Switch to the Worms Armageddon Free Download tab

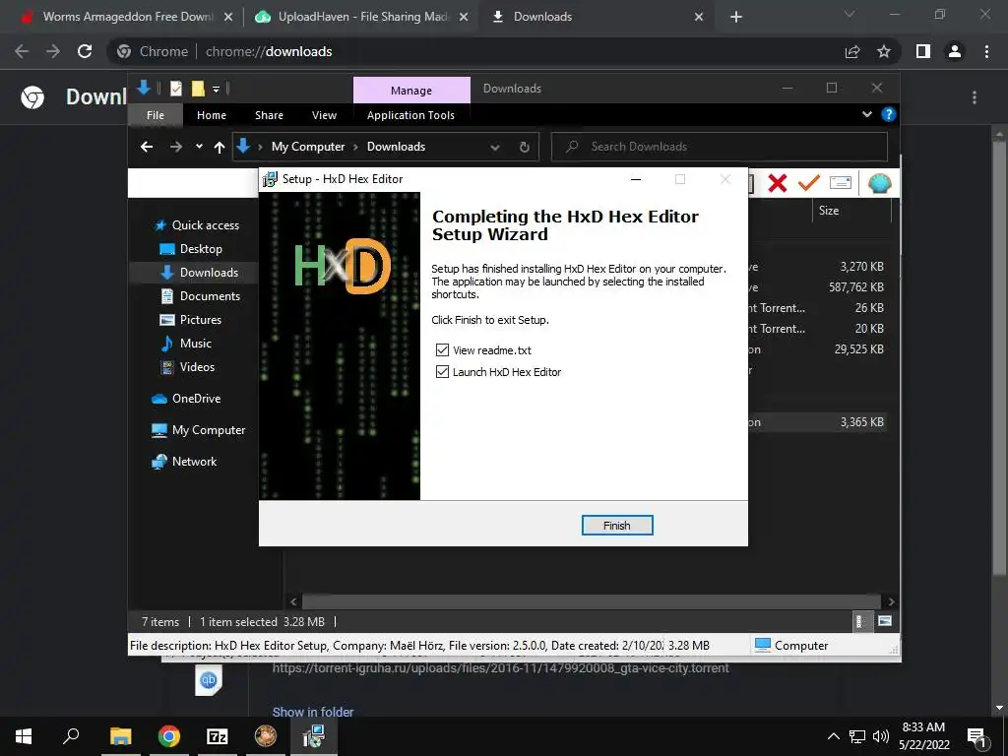(127, 17)
